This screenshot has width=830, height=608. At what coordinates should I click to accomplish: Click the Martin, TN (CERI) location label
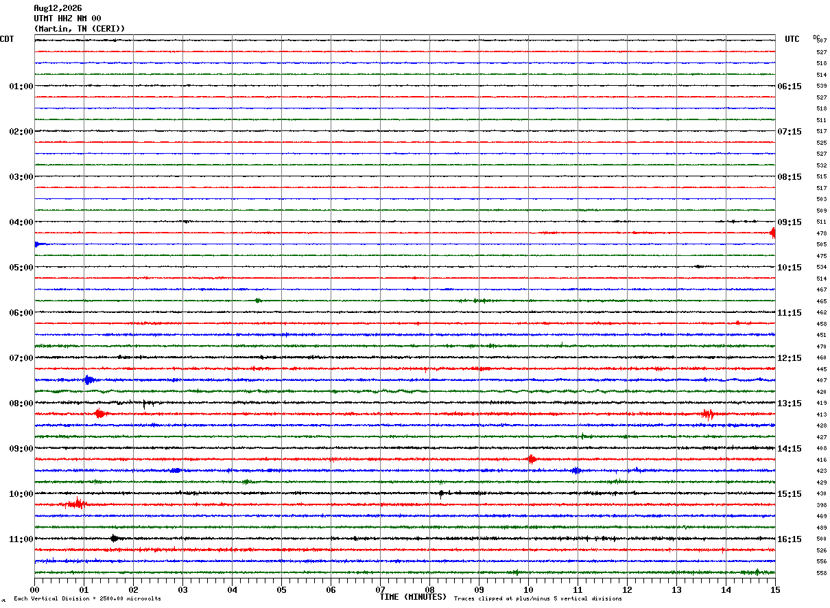80,29
